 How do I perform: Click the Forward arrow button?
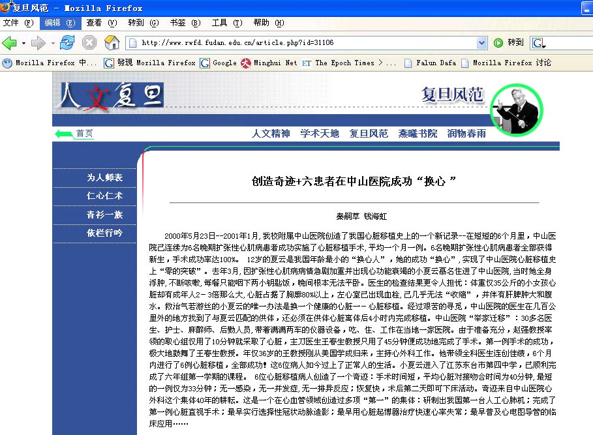[38, 43]
